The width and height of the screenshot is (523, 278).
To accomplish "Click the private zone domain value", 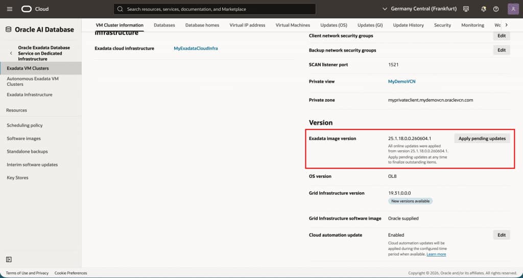I will 430,100.
